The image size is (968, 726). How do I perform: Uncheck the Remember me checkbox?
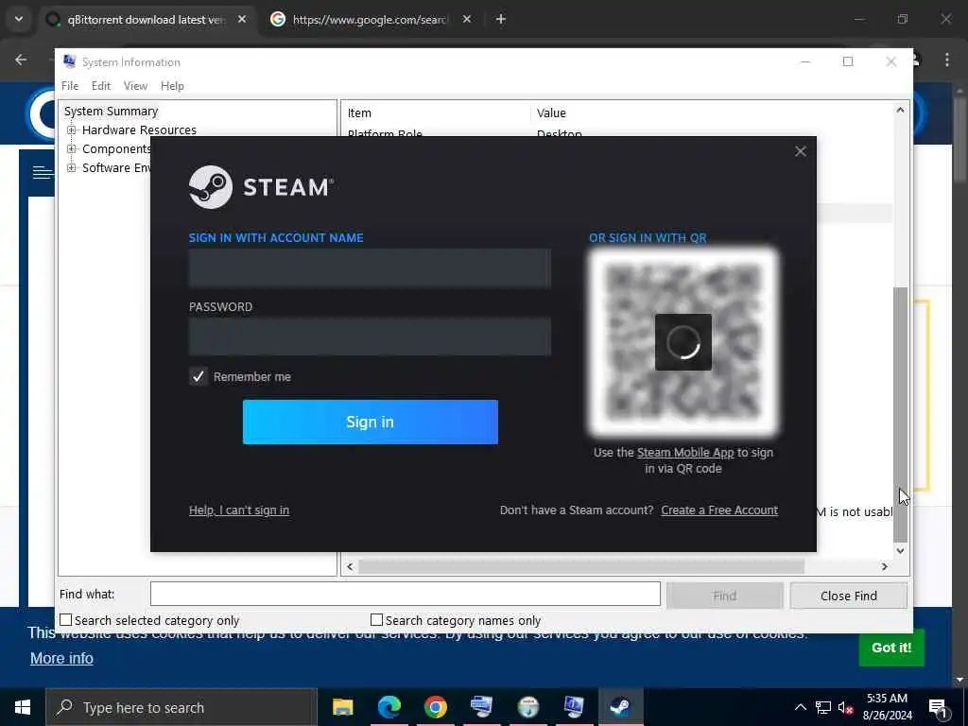tap(199, 376)
